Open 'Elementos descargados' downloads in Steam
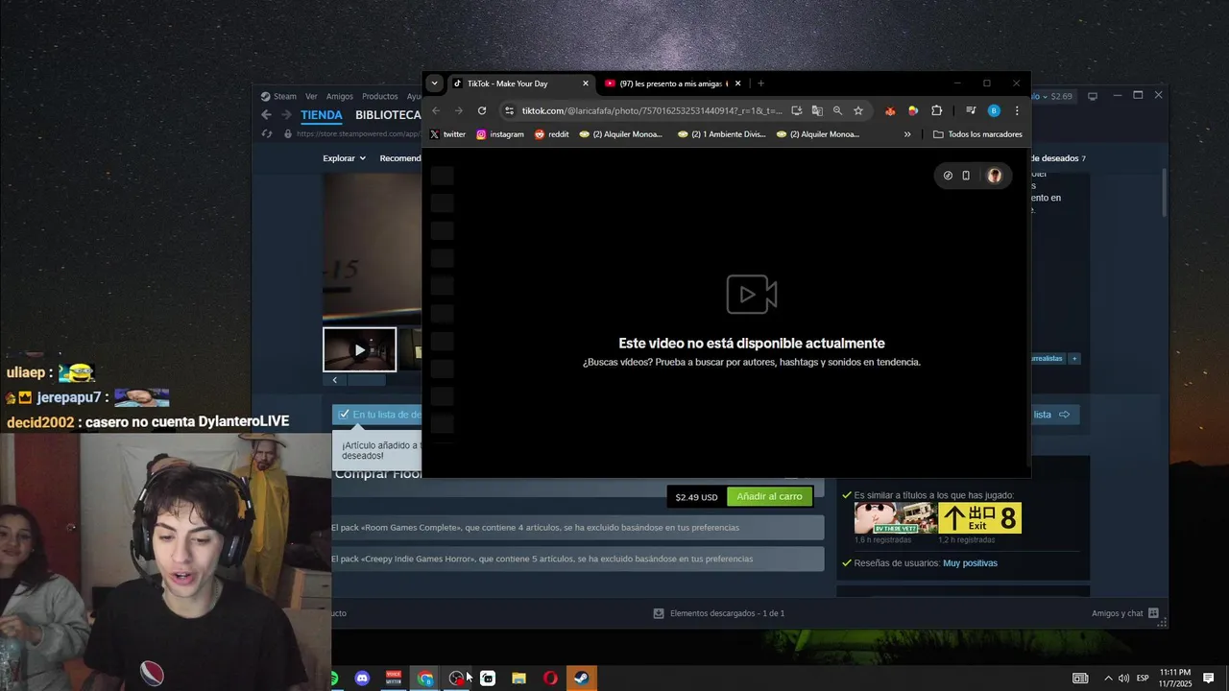 (718, 613)
